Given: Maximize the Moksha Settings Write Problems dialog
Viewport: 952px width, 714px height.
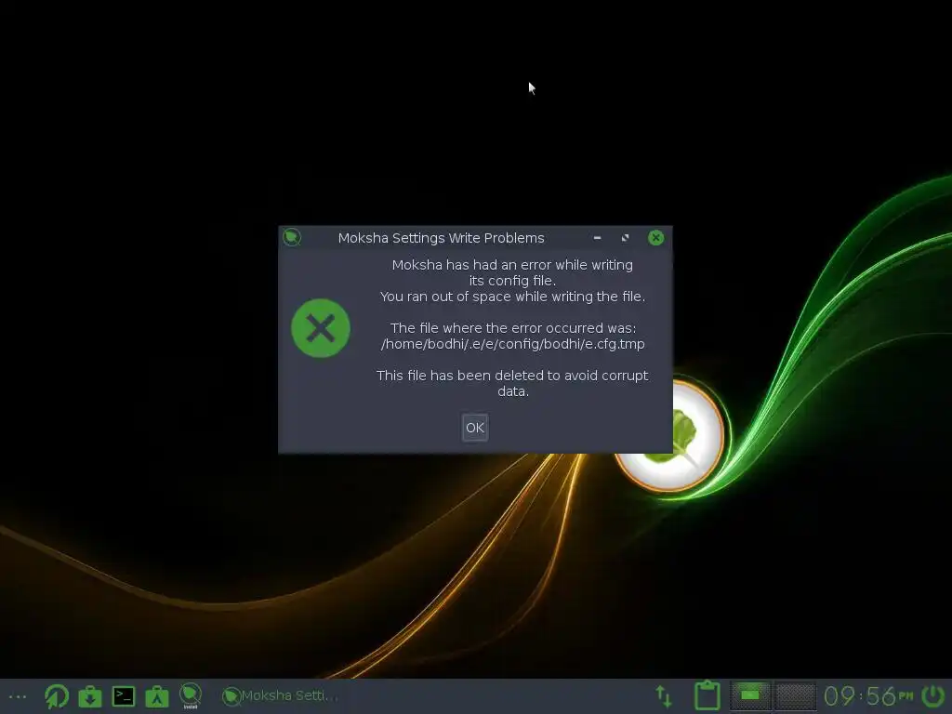Looking at the screenshot, I should (626, 238).
